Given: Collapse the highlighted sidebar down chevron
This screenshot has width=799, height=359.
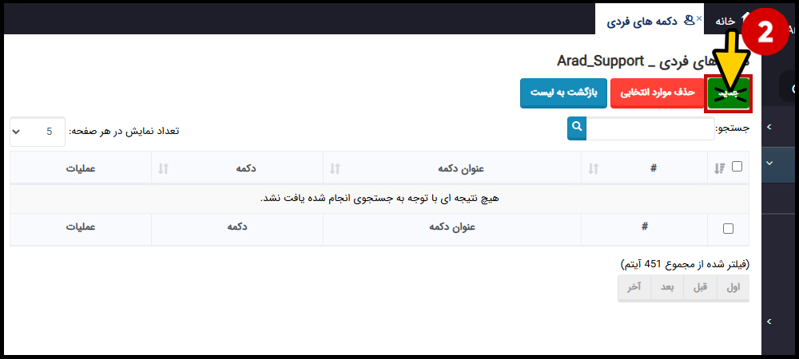Looking at the screenshot, I should (x=769, y=164).
